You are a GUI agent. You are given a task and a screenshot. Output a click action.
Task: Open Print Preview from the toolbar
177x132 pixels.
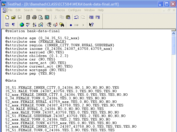[x=41, y=17]
